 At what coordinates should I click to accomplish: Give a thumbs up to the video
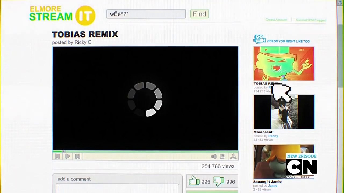194,181
